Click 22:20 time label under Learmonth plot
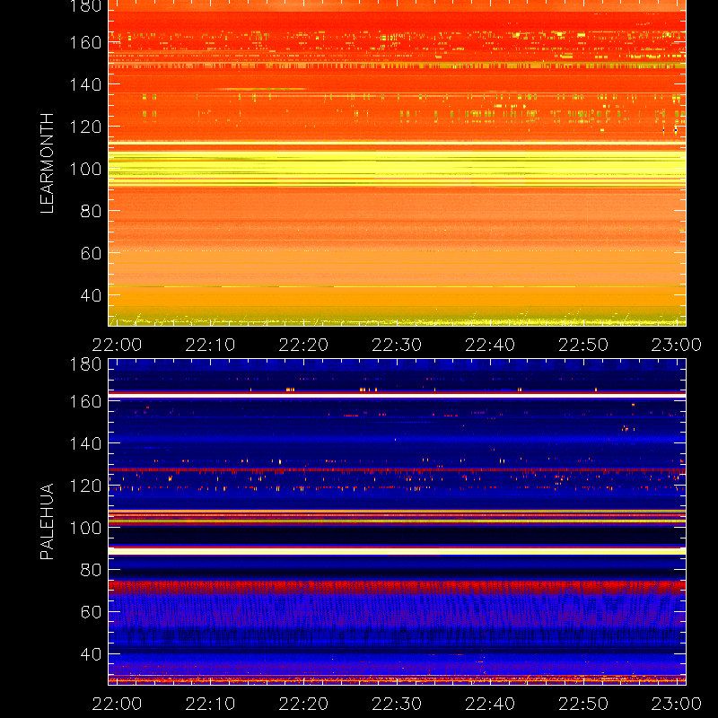Viewport: 718px width, 718px height. [x=303, y=345]
